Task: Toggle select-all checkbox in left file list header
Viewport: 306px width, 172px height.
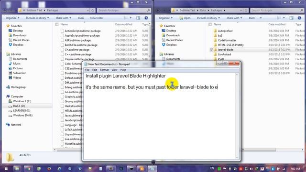Action: click(57, 24)
